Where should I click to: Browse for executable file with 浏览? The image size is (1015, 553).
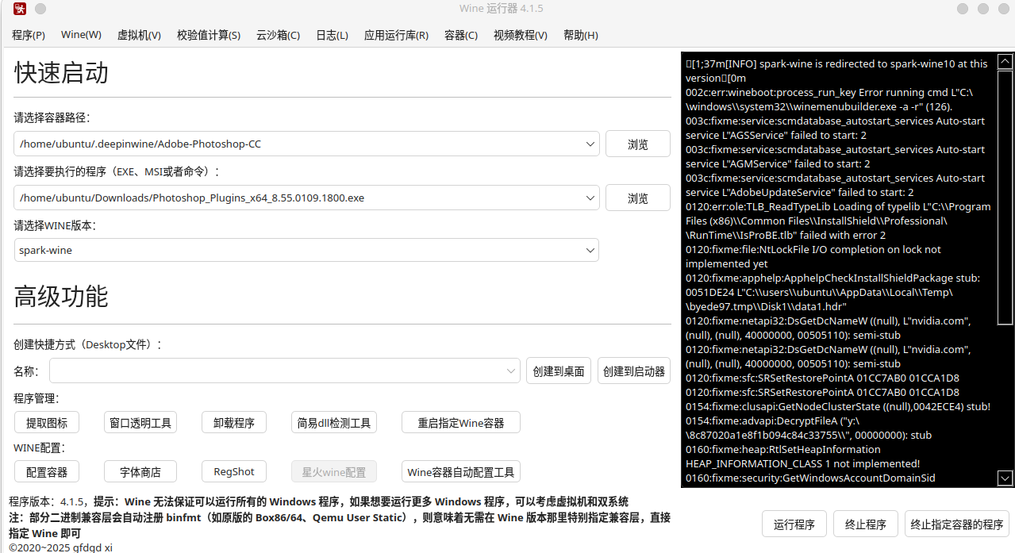(x=638, y=198)
